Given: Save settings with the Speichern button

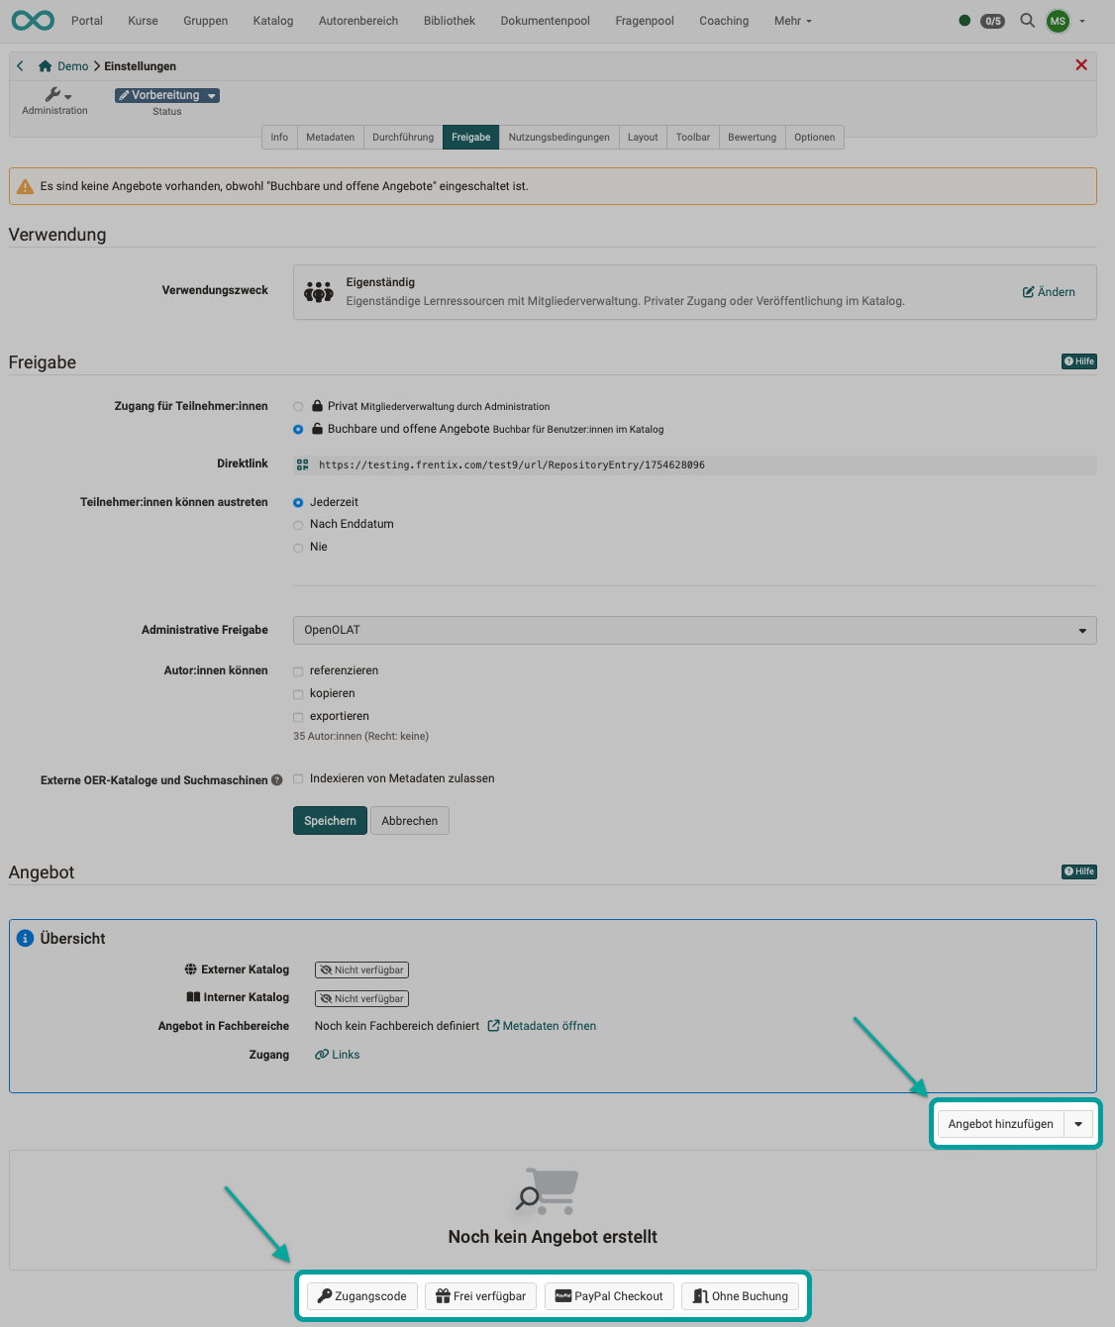Looking at the screenshot, I should tap(329, 820).
